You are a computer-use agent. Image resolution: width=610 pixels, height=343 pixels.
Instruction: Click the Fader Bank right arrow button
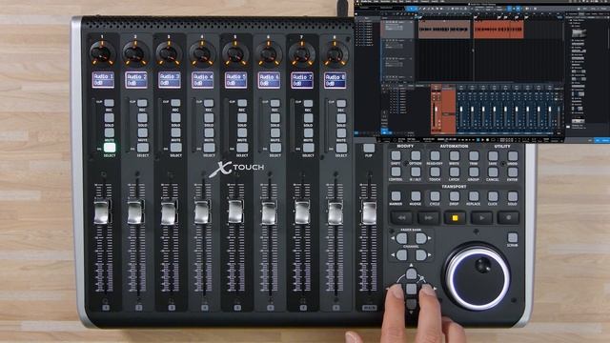coord(421,238)
